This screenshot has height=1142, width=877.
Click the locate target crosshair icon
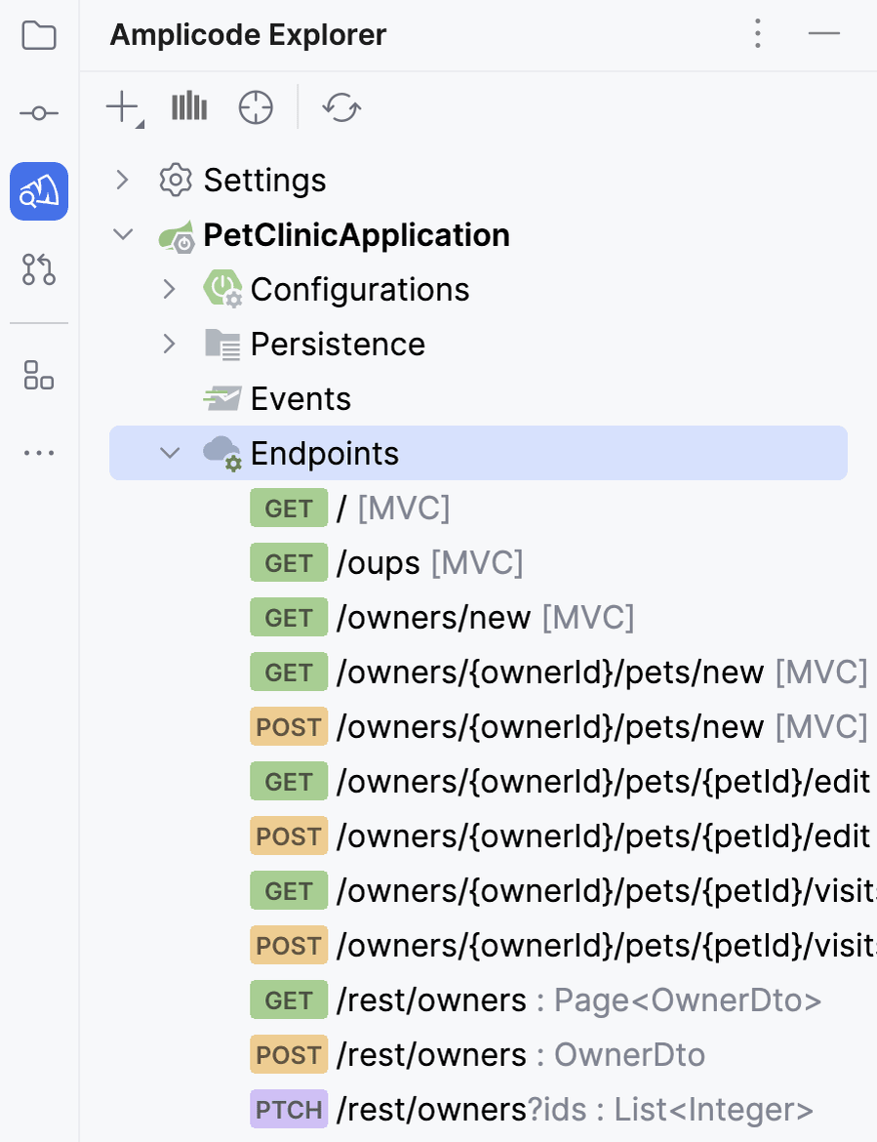(x=256, y=107)
